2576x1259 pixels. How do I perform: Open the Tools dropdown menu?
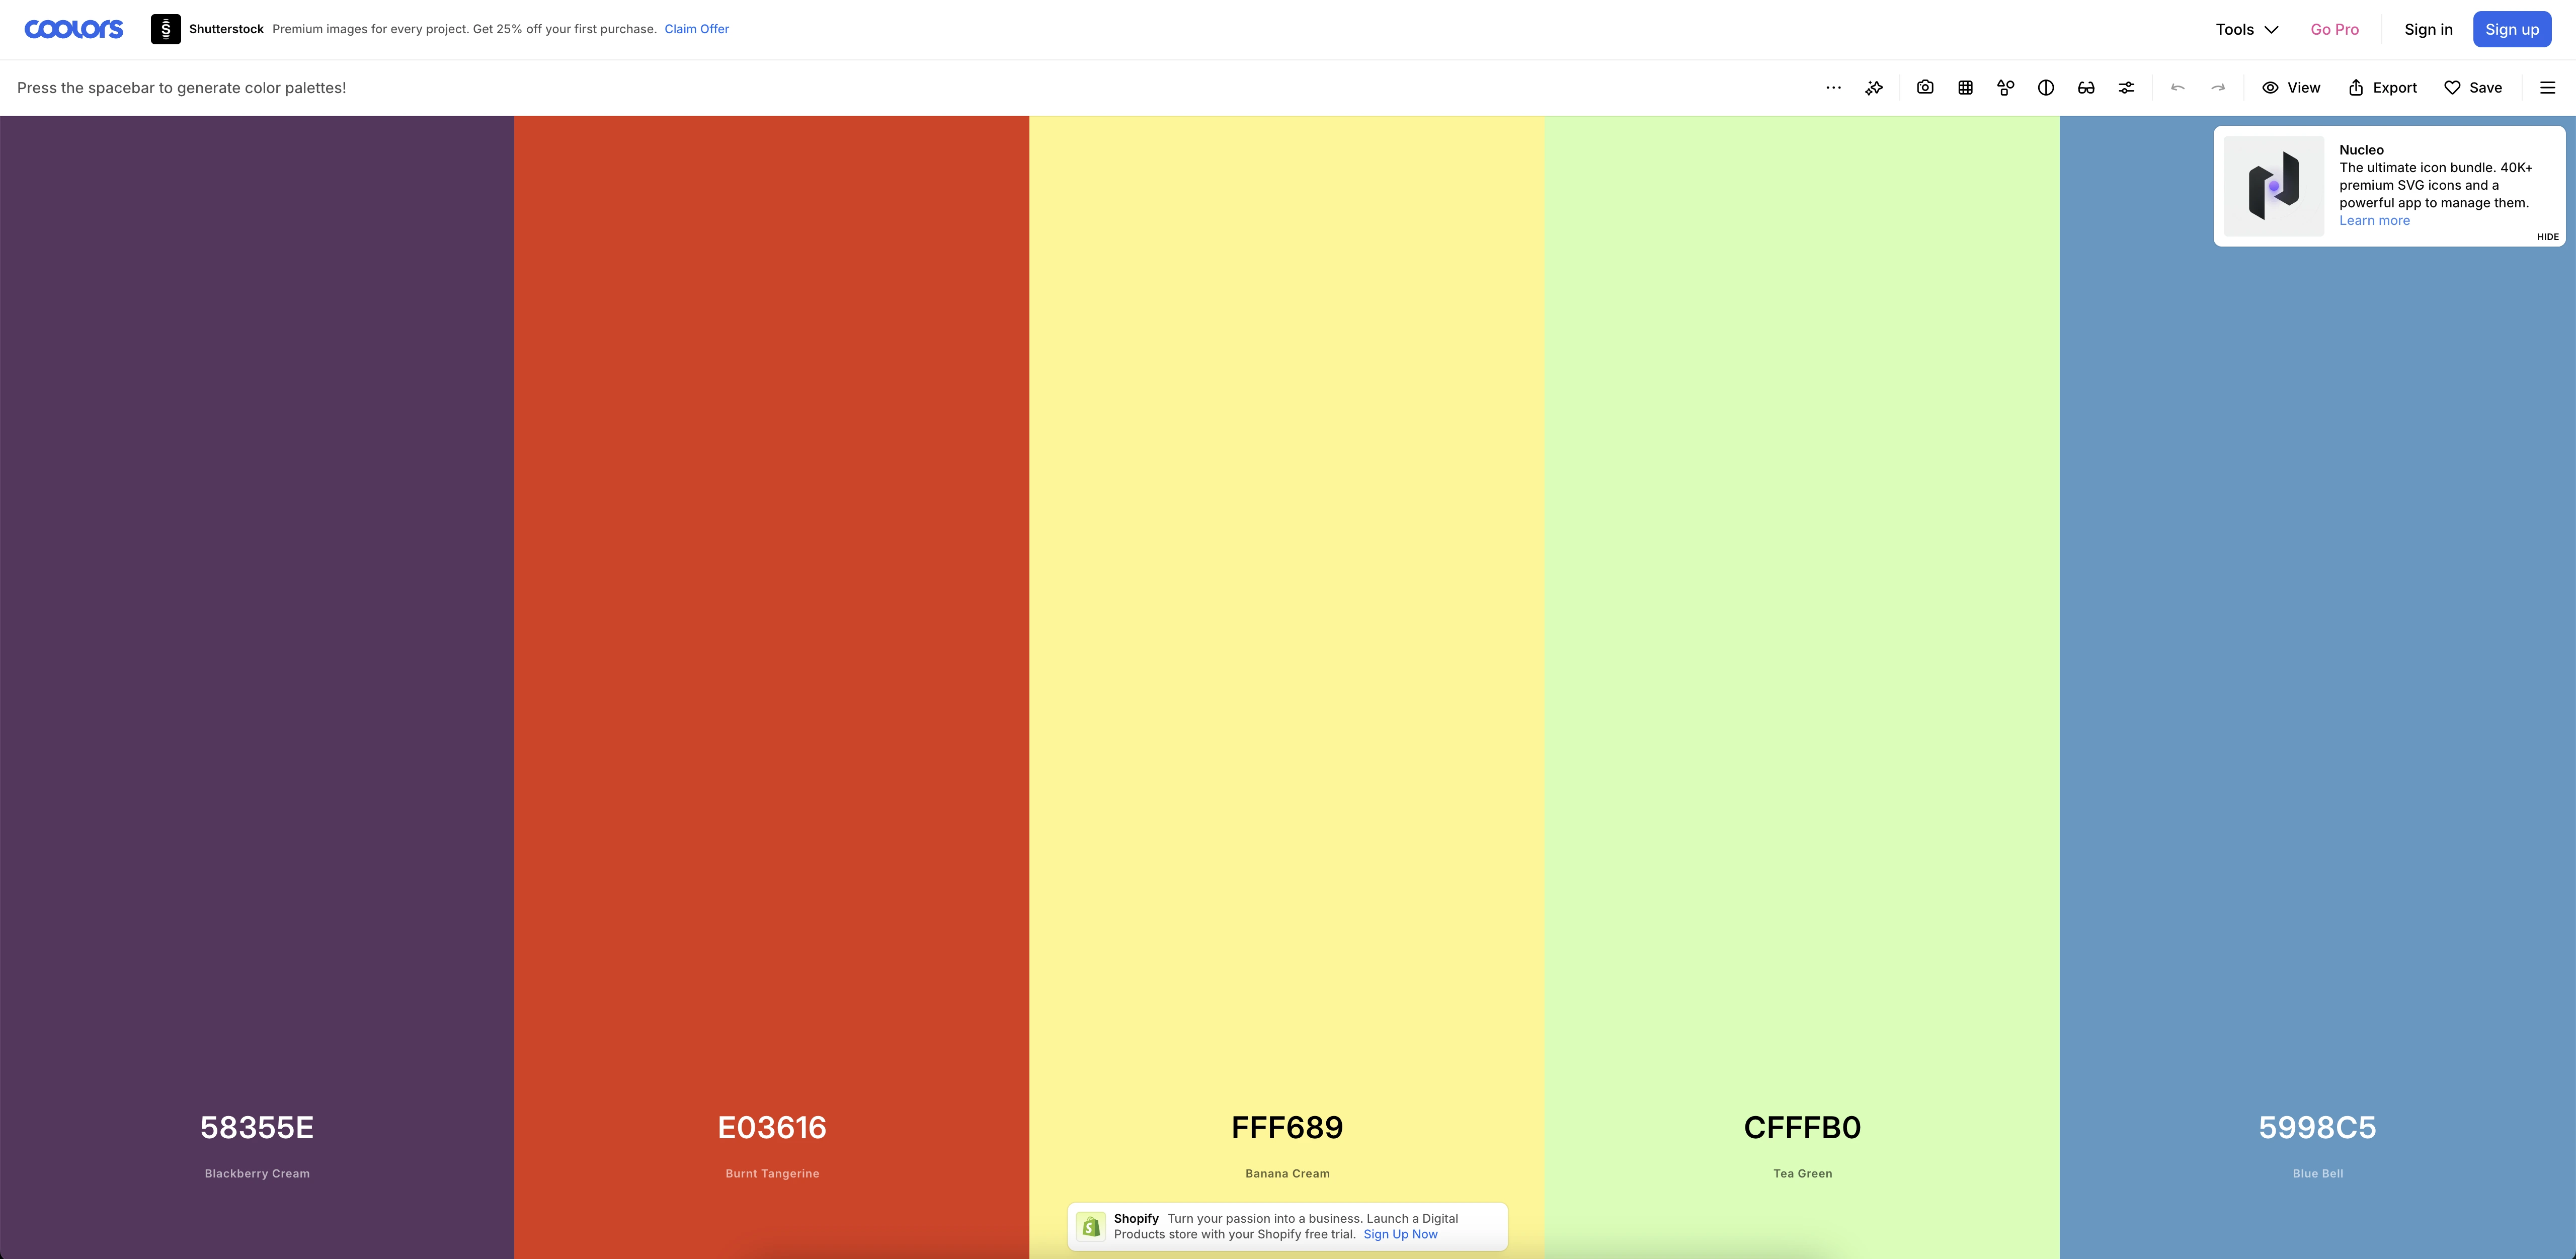click(2247, 29)
